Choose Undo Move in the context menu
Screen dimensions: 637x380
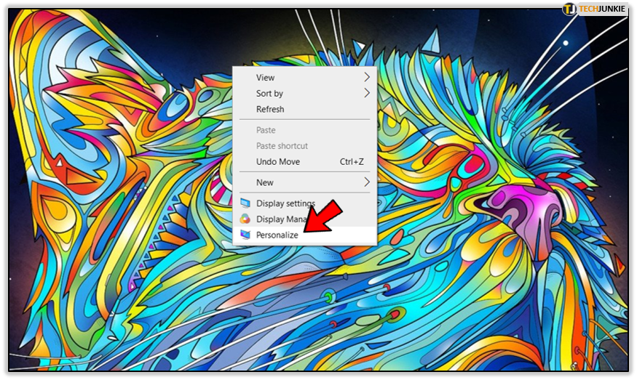[x=305, y=162]
